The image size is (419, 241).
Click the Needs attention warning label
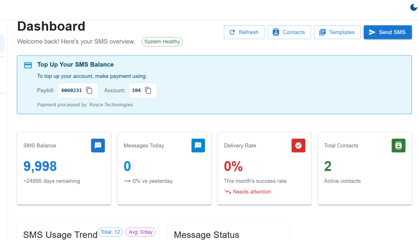(x=252, y=192)
